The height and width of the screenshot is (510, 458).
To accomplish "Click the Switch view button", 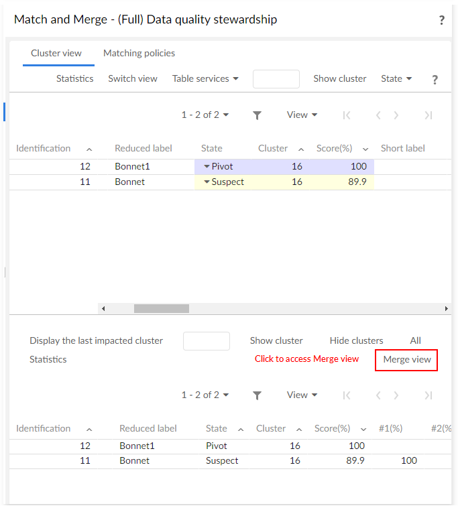I will coord(133,78).
